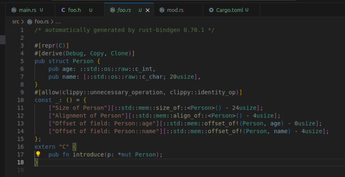Screen dimensions: 345x177
Task: Switch to the main.rs tab
Action: click(27, 10)
